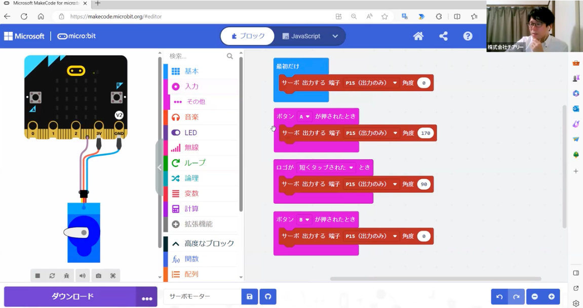The image size is (583, 308).
Task: Switch to ブロック editor view
Action: [248, 36]
